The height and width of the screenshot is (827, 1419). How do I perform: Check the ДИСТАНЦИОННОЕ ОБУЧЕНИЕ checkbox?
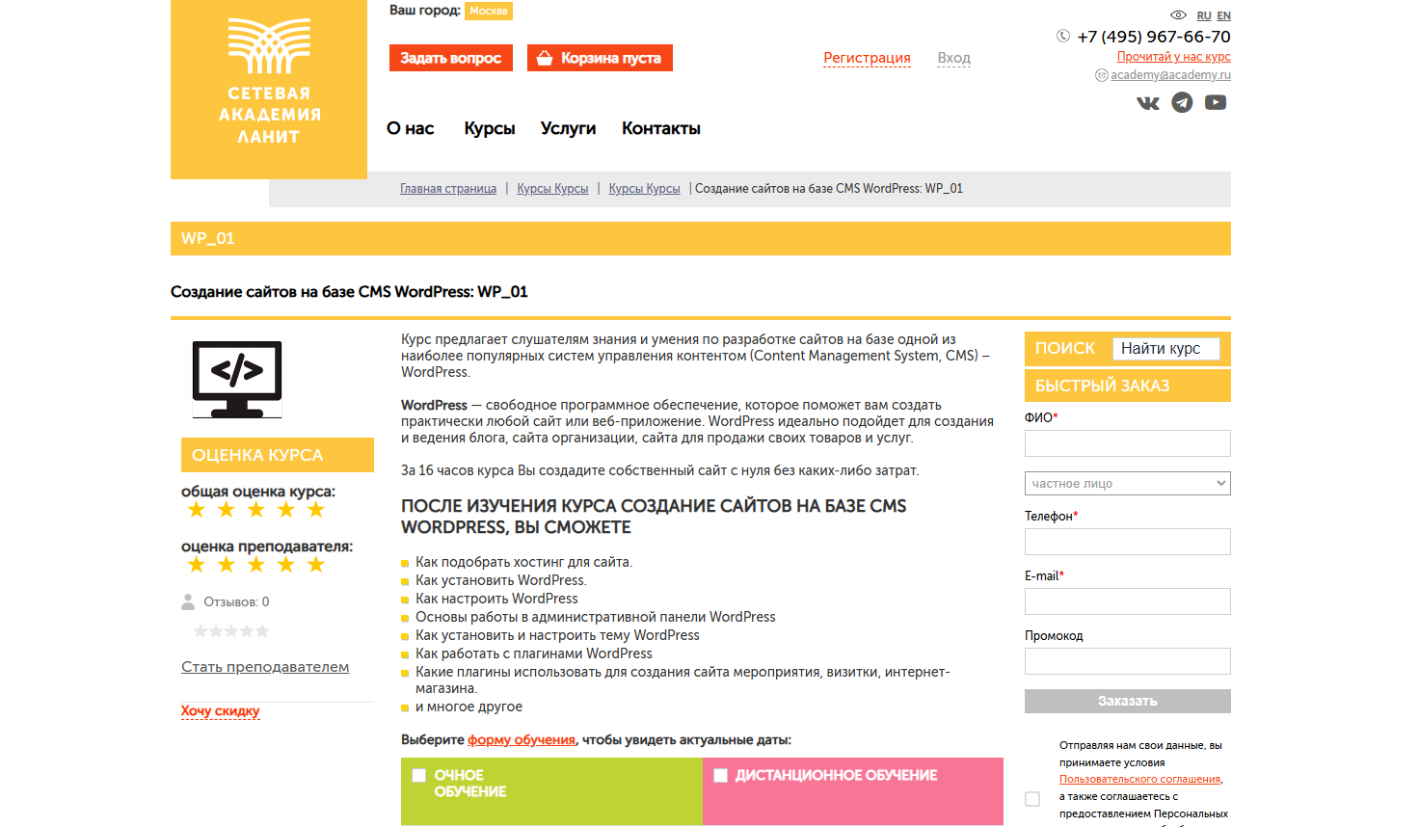pos(720,775)
